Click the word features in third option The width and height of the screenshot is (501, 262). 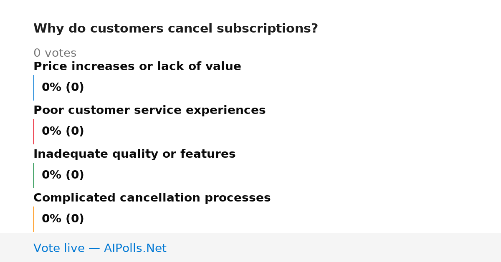[208, 154]
